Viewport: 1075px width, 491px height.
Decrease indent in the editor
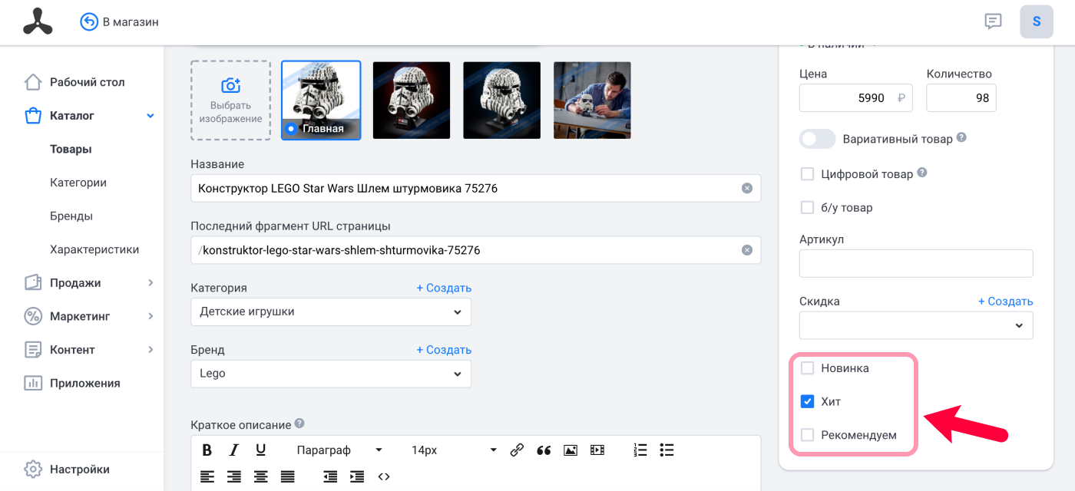pos(330,476)
